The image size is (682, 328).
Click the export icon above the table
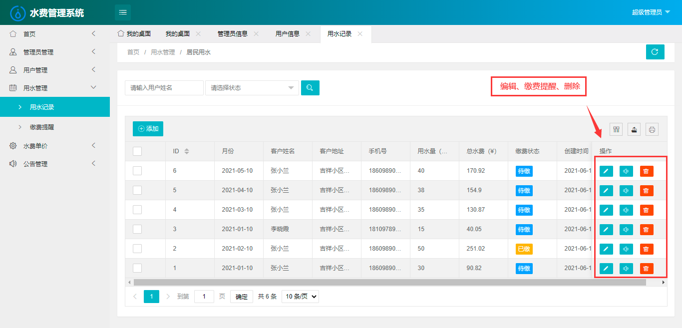634,130
